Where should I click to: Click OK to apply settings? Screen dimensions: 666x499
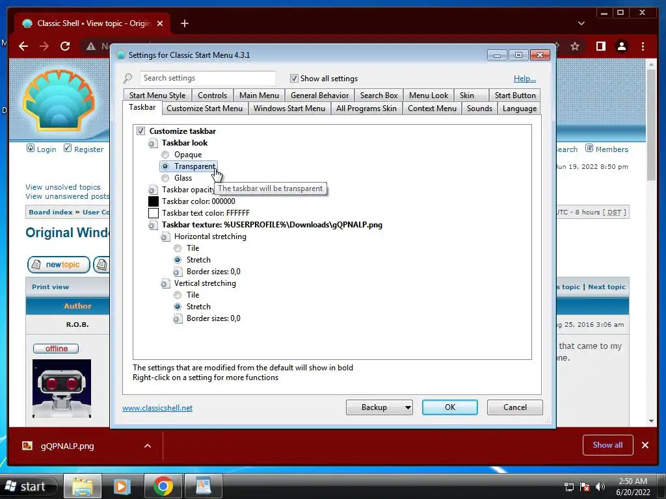450,407
